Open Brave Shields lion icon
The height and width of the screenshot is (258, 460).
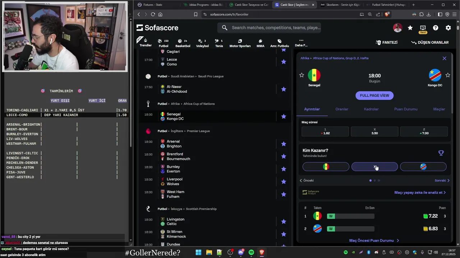[387, 14]
